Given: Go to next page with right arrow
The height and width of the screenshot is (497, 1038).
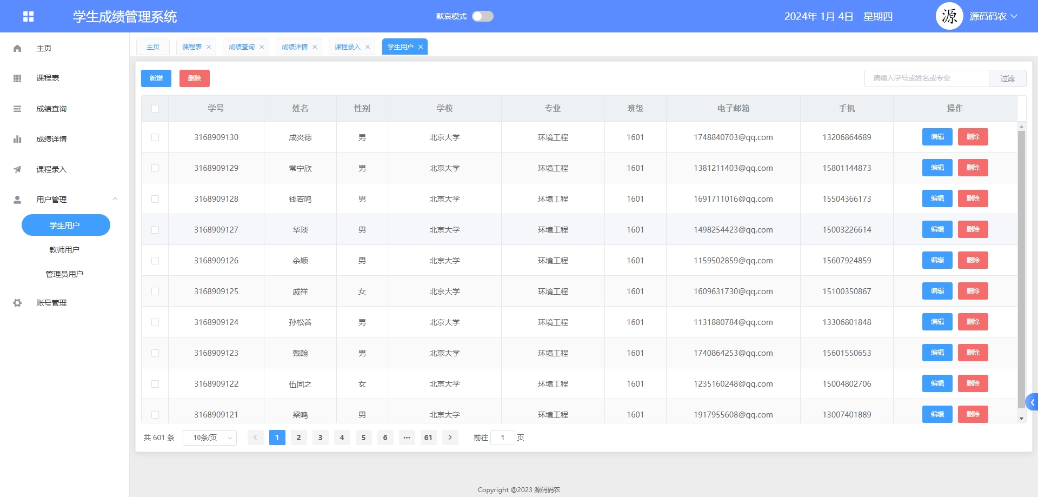Looking at the screenshot, I should coord(450,438).
